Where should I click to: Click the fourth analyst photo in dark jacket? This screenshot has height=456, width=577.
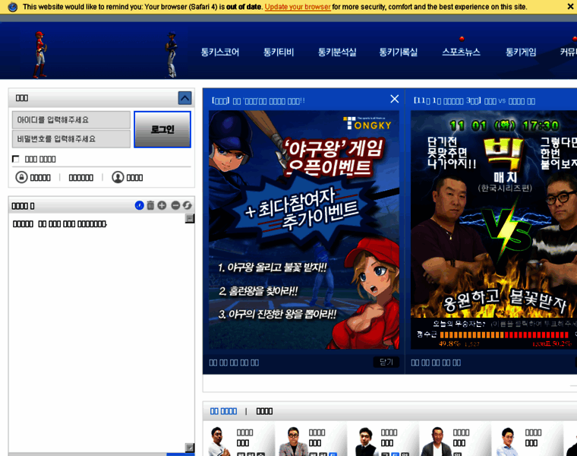pos(437,442)
